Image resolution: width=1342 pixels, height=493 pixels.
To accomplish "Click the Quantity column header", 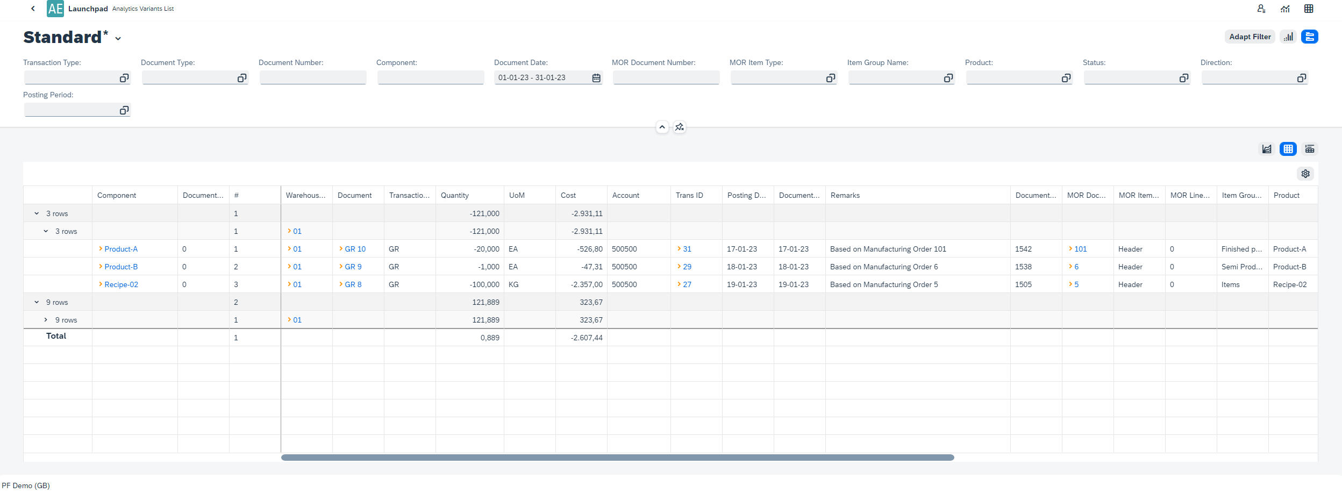I will (455, 195).
